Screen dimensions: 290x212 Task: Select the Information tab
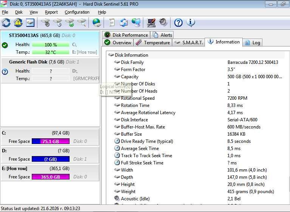point(223,42)
